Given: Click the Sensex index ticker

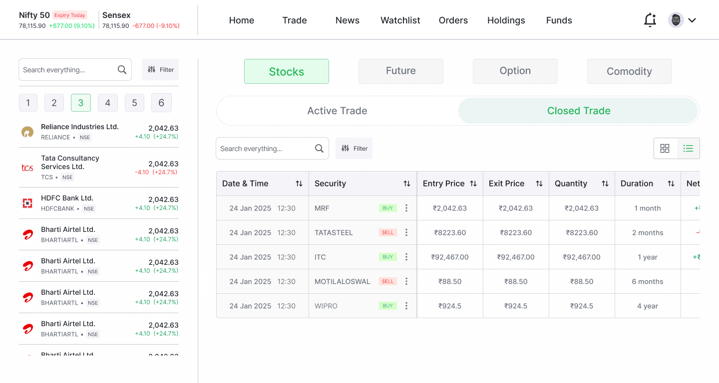Looking at the screenshot, I should click(x=141, y=20).
